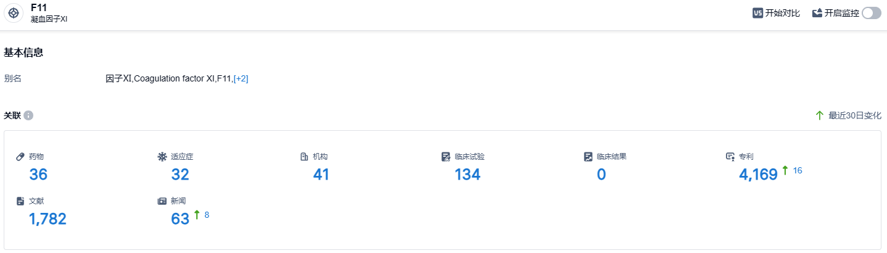This screenshot has width=887, height=253.
Task: Click the 适应症 virus icon
Action: point(162,157)
